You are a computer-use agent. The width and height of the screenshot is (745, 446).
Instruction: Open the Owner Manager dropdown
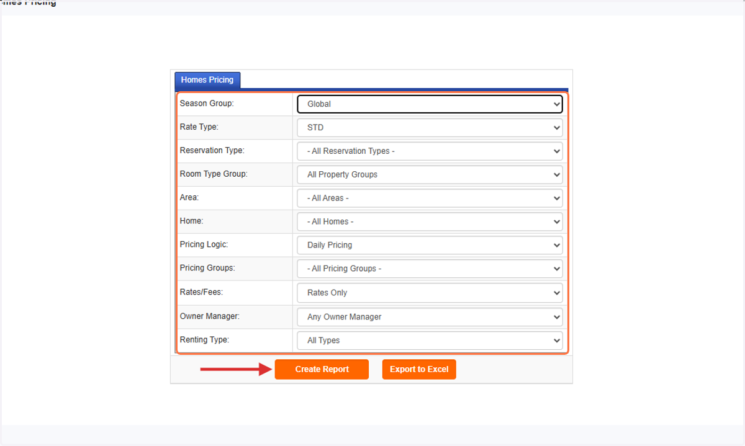pyautogui.click(x=430, y=317)
